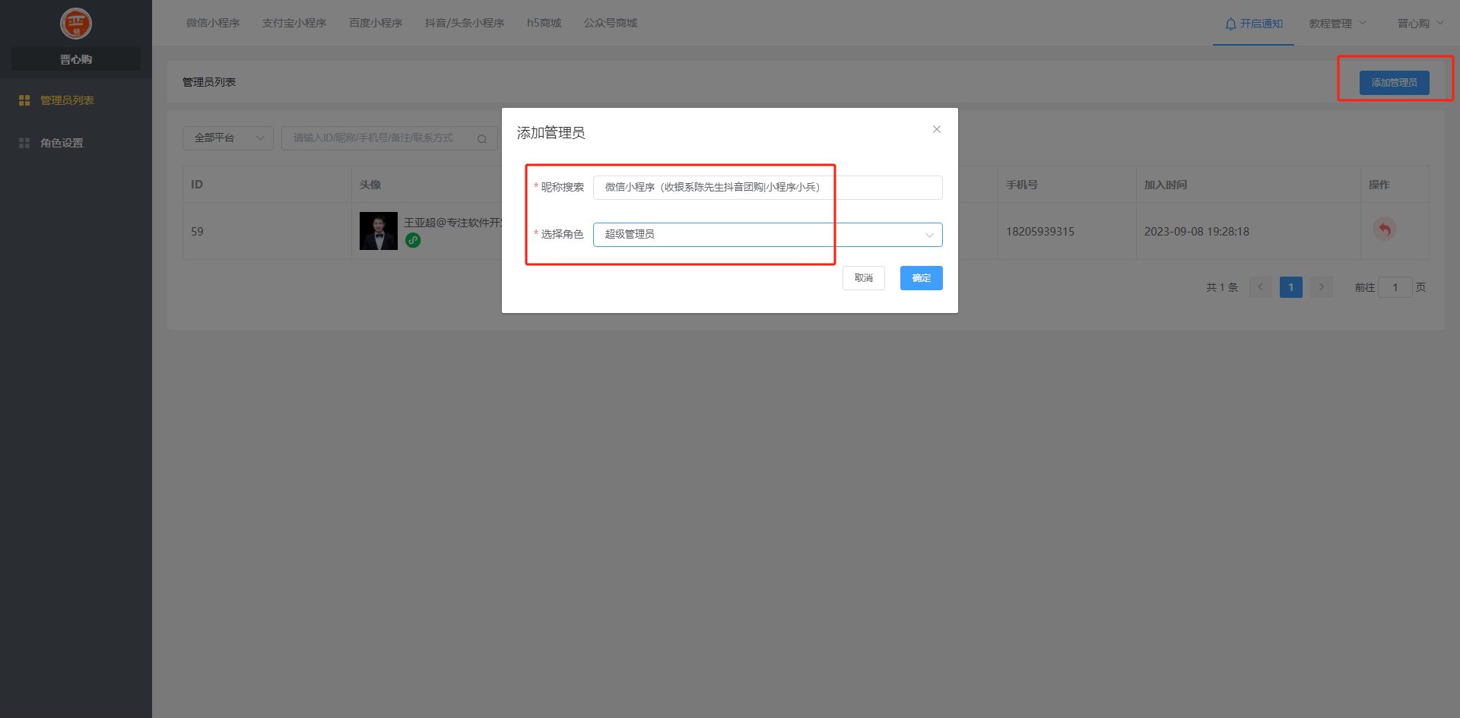Switch to 支付宝小程序 tab
The height and width of the screenshot is (718, 1460).
tap(294, 24)
